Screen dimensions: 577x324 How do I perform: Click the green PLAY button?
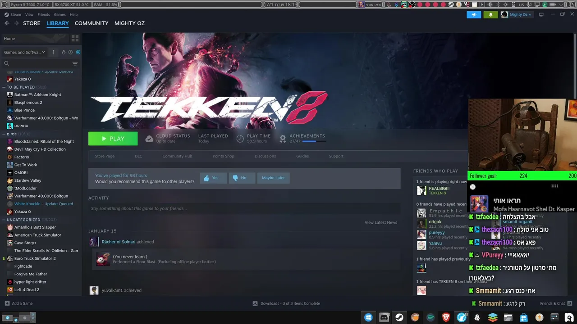[x=113, y=139]
